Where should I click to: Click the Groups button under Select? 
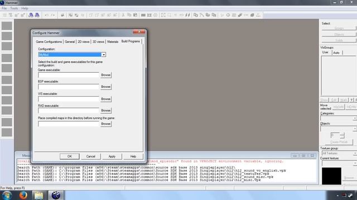point(339,28)
